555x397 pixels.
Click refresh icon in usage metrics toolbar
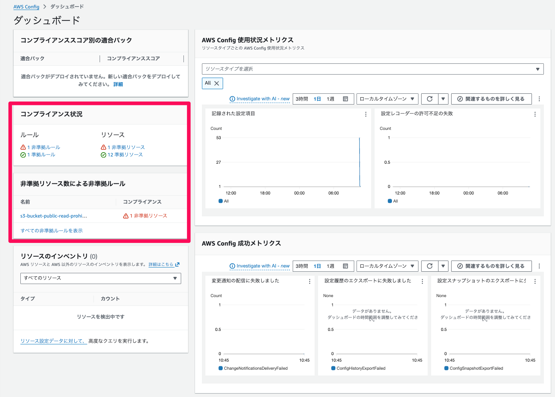point(430,99)
